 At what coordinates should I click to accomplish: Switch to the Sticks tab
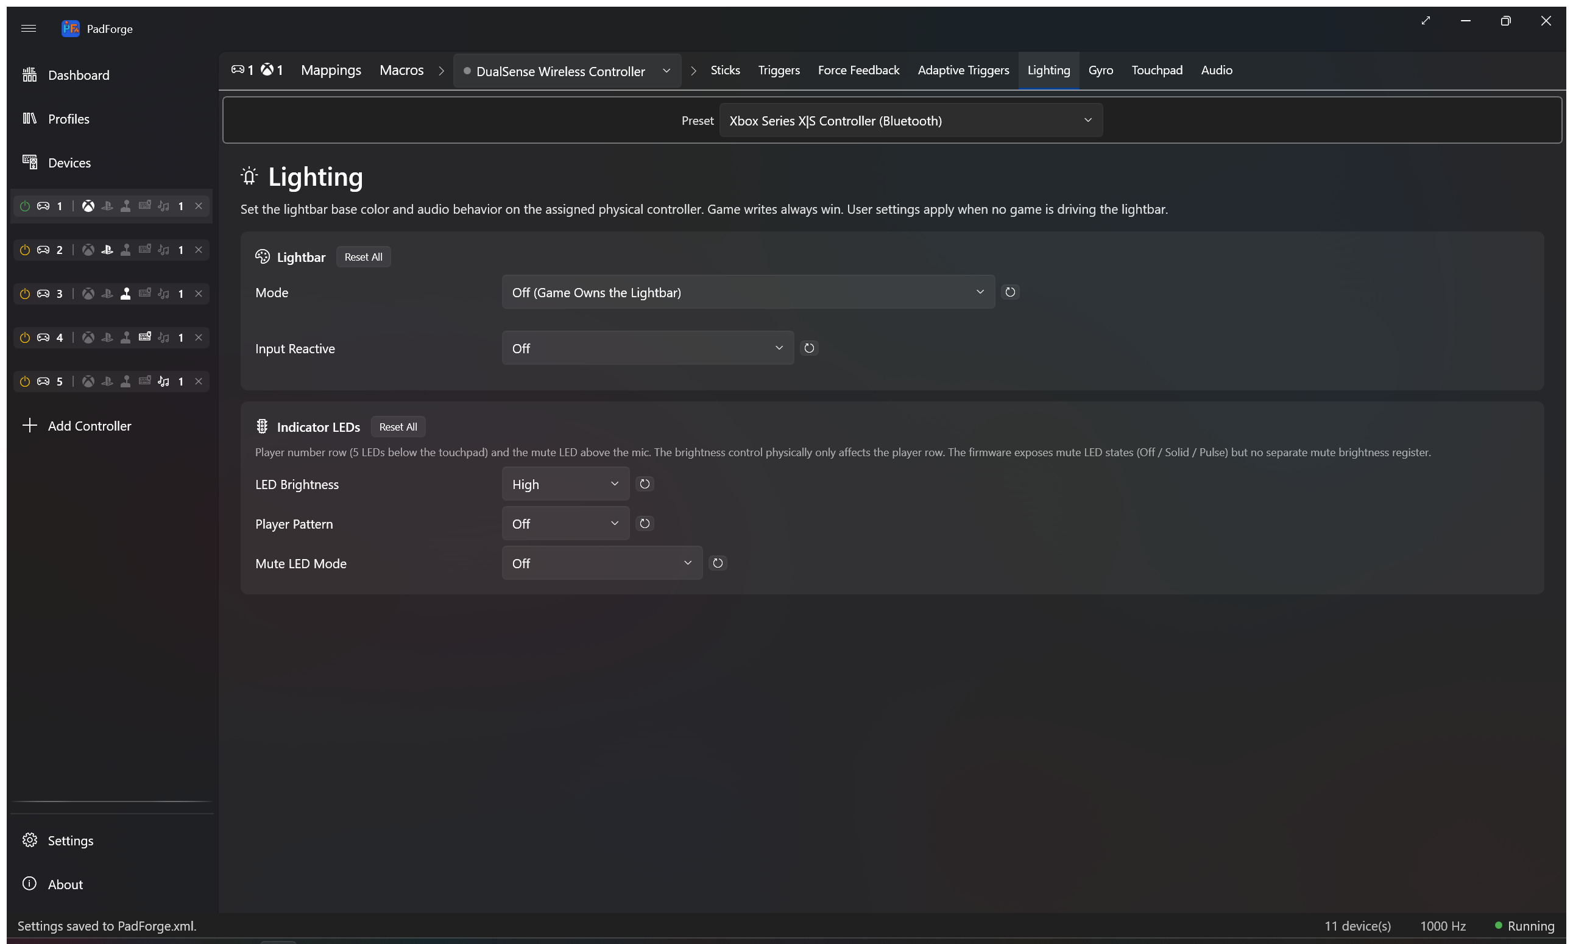pyautogui.click(x=725, y=70)
